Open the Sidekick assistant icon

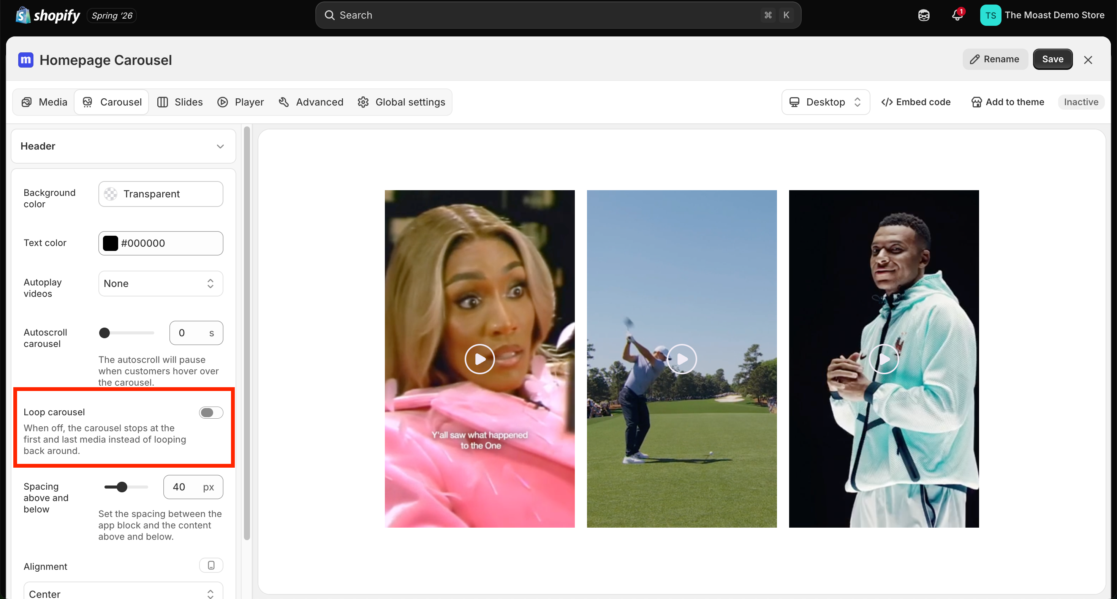[924, 16]
